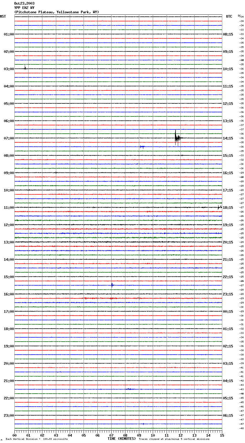The height and width of the screenshot is (443, 245).
Task: Select the 17:00 MST time label
Action: tap(9, 312)
